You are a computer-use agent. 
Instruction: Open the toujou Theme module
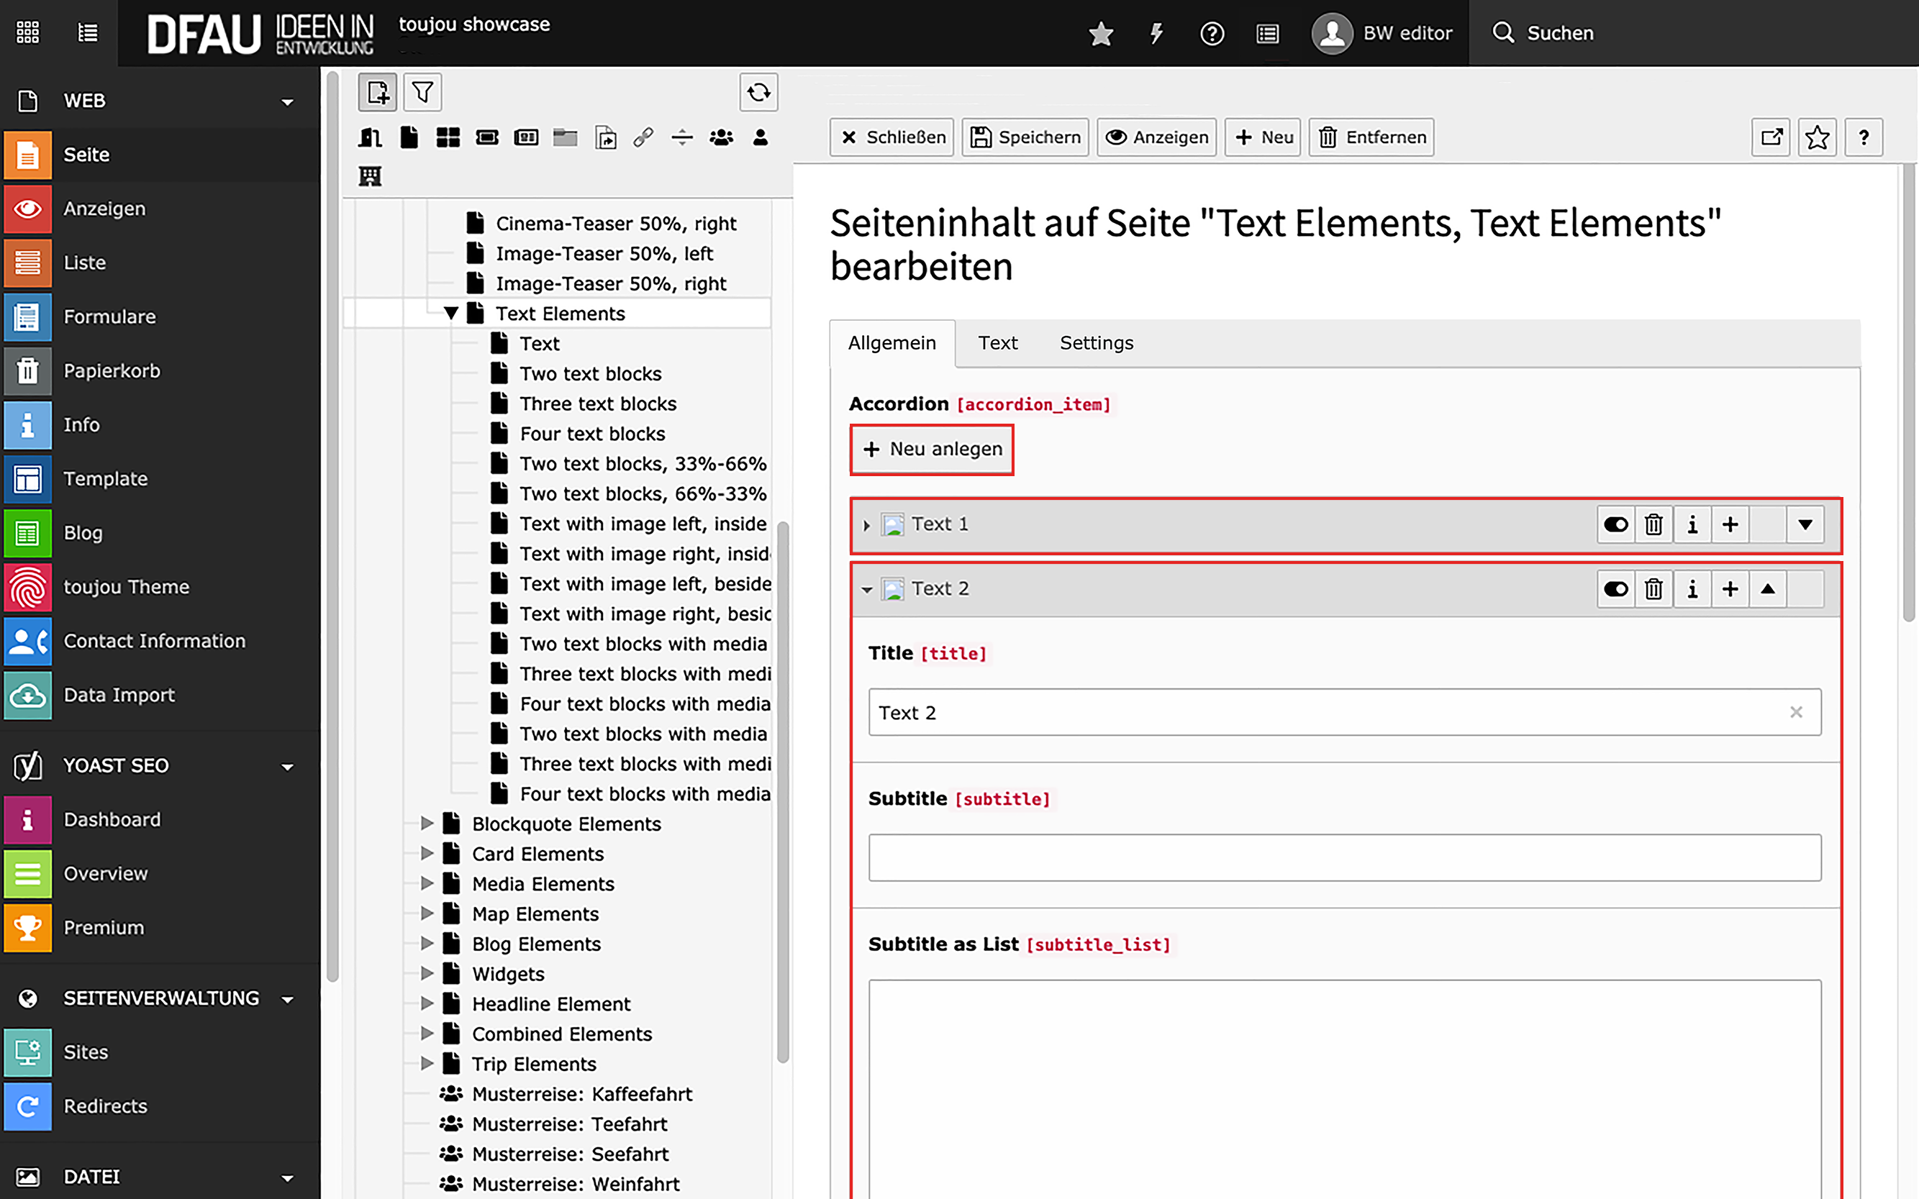(x=160, y=587)
